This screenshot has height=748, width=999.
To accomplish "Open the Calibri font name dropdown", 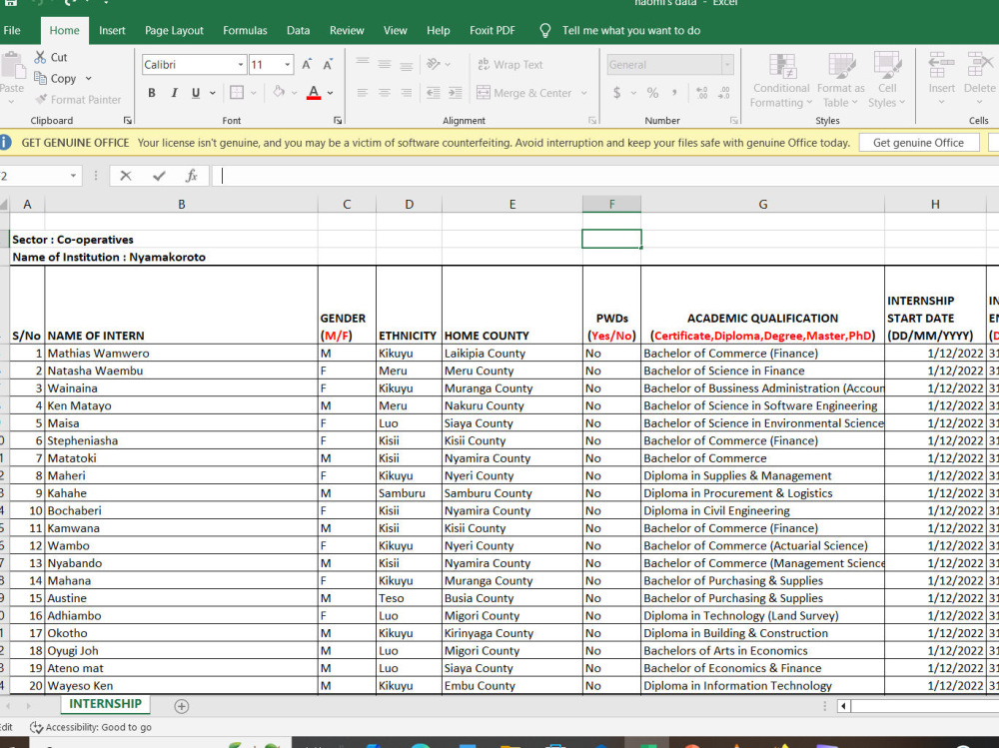I will tap(240, 64).
